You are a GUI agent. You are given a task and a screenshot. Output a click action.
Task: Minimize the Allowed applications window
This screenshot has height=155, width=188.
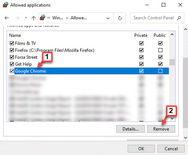coord(147,5)
